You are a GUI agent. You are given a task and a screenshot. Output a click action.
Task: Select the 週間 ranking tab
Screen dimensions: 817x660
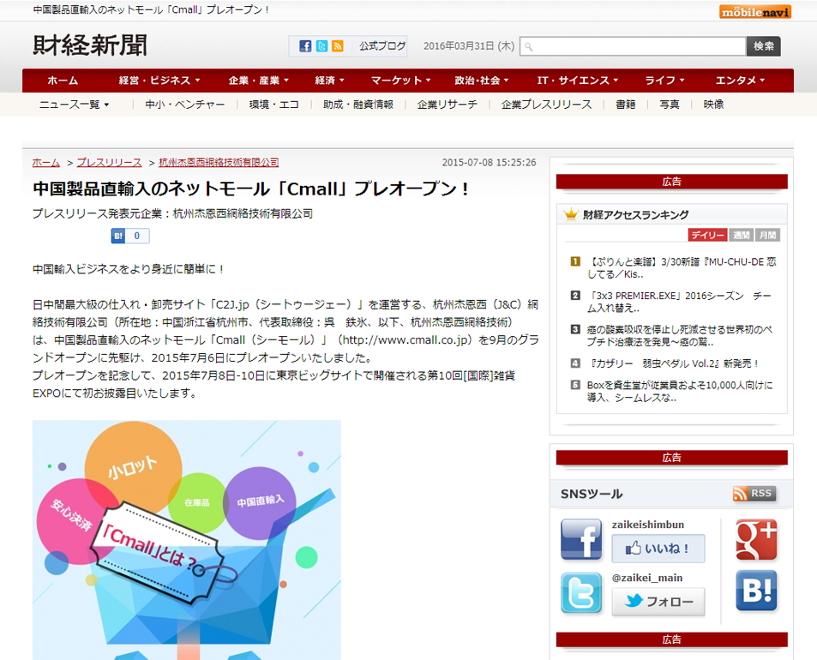pos(741,235)
